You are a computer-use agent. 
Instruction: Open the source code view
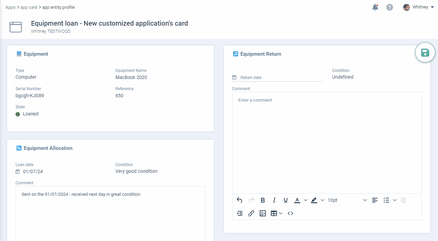coord(290,213)
